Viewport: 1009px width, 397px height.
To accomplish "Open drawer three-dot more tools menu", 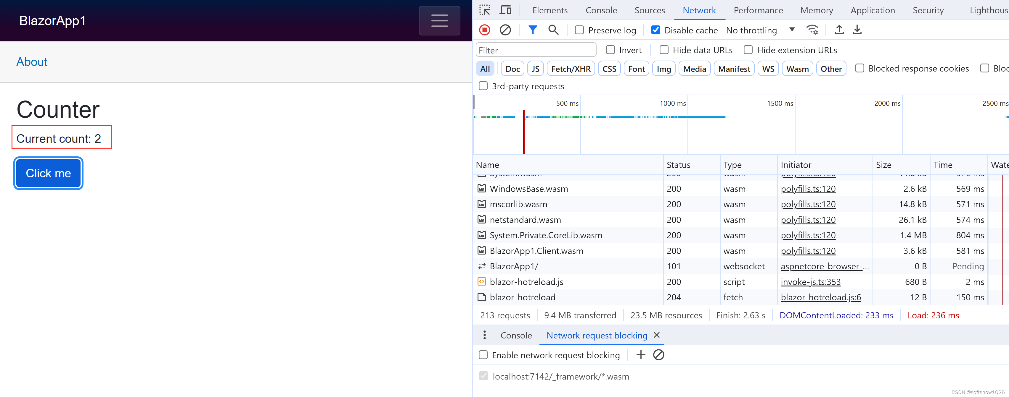I will 485,335.
